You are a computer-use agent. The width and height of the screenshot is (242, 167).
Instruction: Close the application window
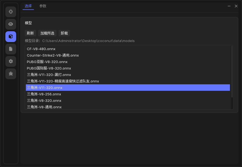pyautogui.click(x=236, y=6)
